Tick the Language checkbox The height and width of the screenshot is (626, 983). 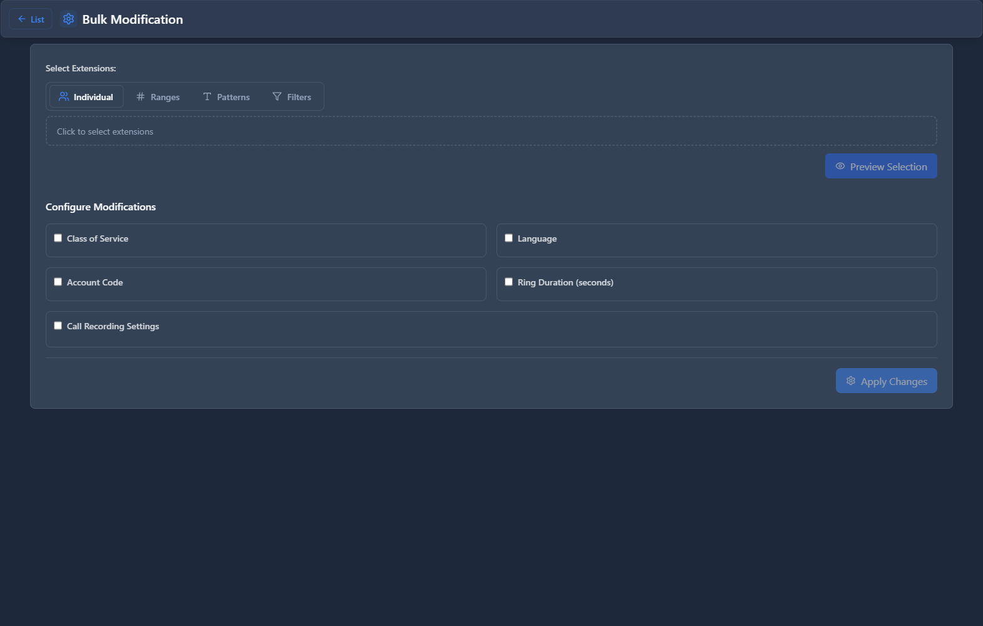tap(509, 238)
